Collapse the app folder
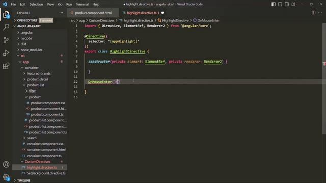This screenshot has width=326, height=183. [x=25, y=62]
